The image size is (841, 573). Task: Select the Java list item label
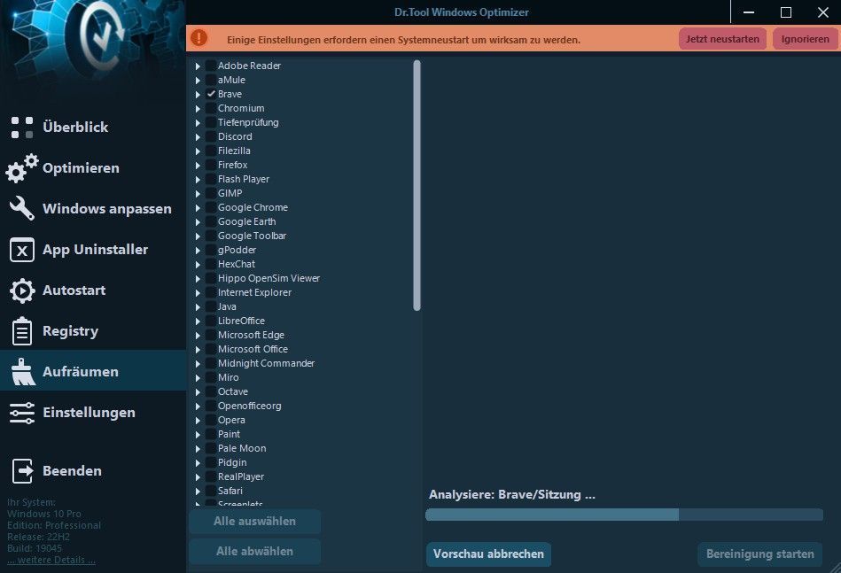click(x=227, y=306)
